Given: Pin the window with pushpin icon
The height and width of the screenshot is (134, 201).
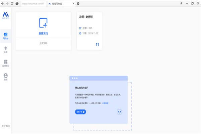Looking at the screenshot, I should tap(181, 3).
